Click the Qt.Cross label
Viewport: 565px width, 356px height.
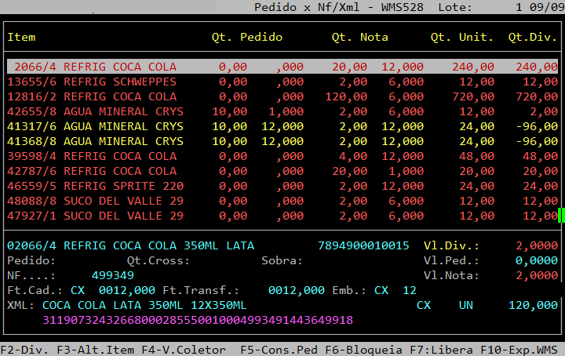(x=159, y=260)
